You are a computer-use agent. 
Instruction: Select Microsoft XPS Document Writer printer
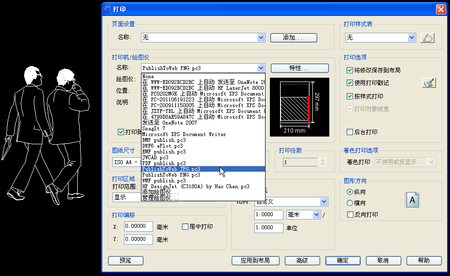pyautogui.click(x=184, y=134)
